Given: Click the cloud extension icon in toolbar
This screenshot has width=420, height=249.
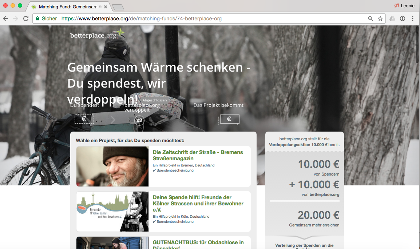Looking at the screenshot, I should click(x=392, y=19).
